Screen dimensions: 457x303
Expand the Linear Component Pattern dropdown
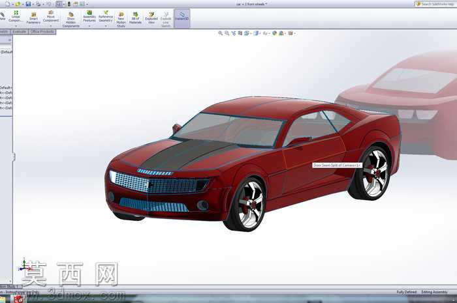[16, 26]
